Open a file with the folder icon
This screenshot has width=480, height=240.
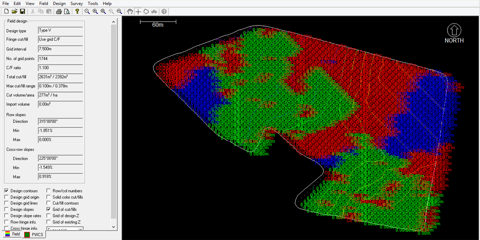coord(14,12)
